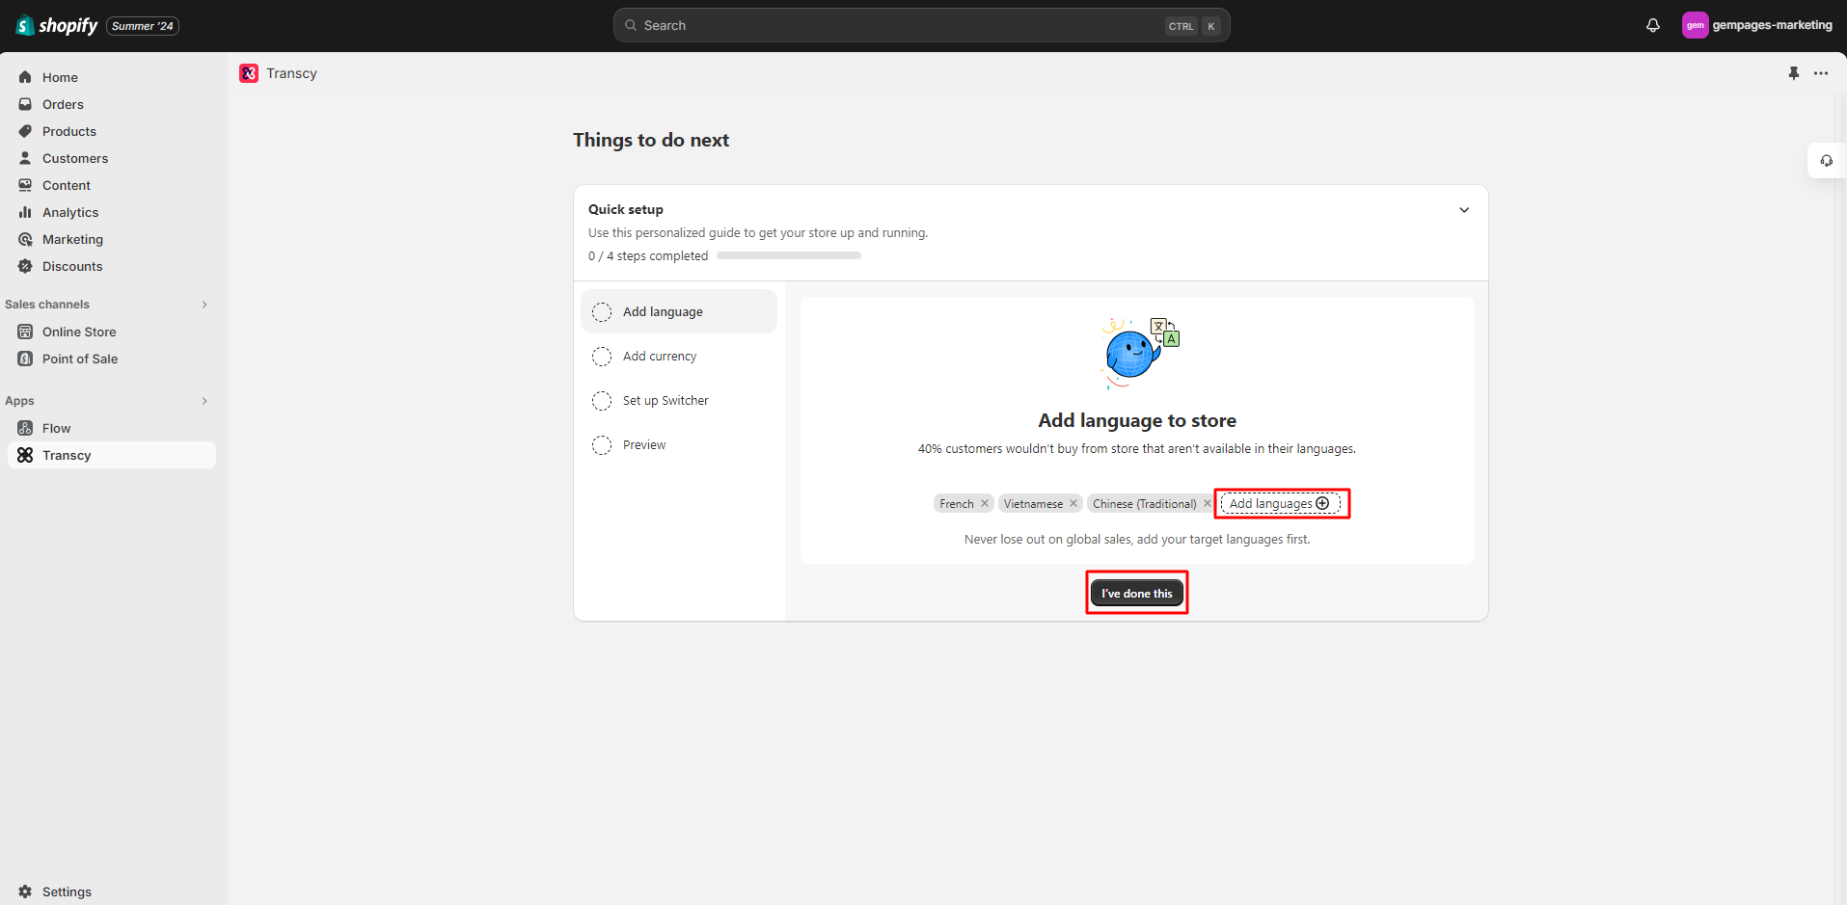Pin the Transcy app

pyautogui.click(x=1794, y=73)
